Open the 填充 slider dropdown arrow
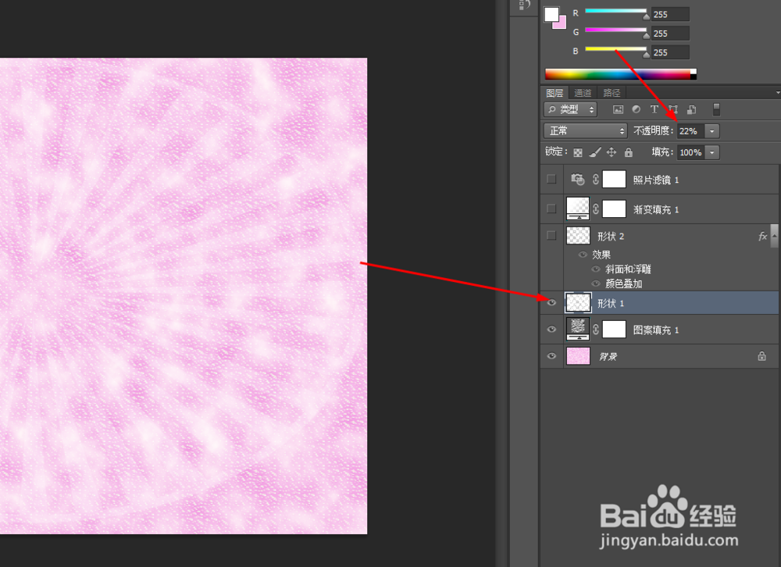This screenshot has height=567, width=781. point(712,152)
